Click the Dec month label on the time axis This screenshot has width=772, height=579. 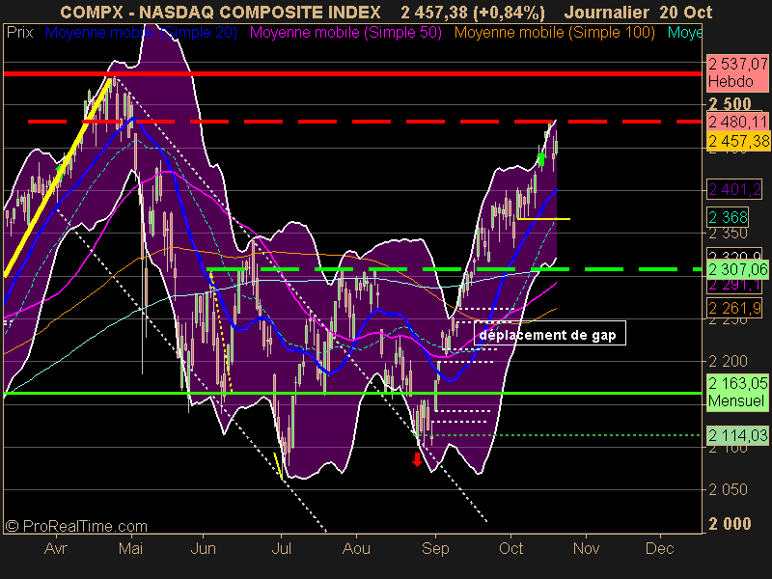coord(659,548)
